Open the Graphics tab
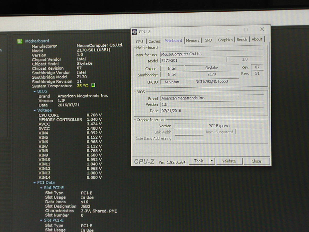The image size is (309, 232). [x=225, y=40]
